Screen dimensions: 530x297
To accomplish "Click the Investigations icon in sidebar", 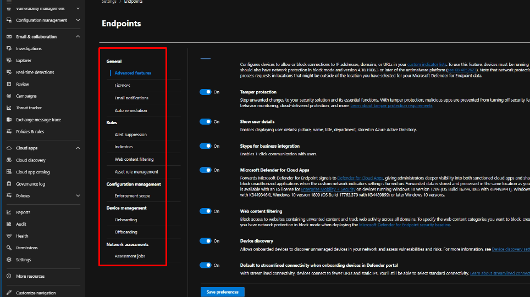I will point(9,49).
